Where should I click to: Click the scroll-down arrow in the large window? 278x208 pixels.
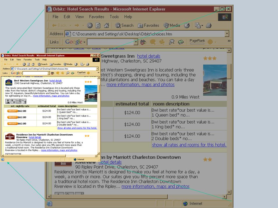click(x=229, y=192)
